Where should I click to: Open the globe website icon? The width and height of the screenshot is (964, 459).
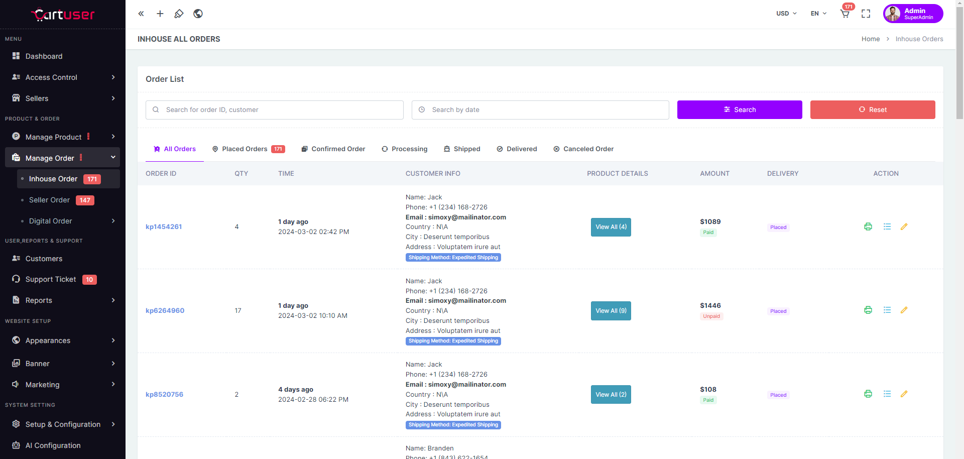198,14
